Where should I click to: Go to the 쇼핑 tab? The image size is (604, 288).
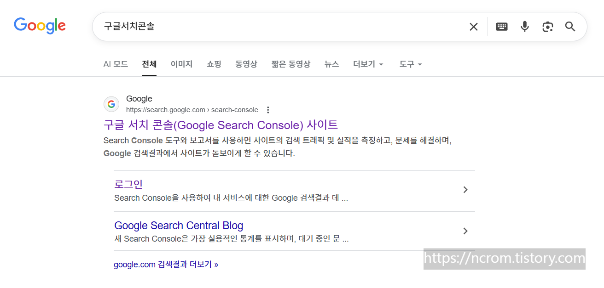(214, 64)
